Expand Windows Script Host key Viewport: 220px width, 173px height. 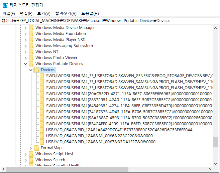coord(25,154)
